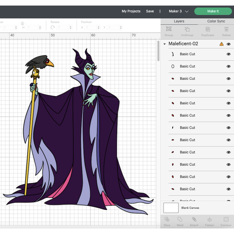Switch to the Color Sync tab
Screen dimensions: 234x234
point(216,21)
